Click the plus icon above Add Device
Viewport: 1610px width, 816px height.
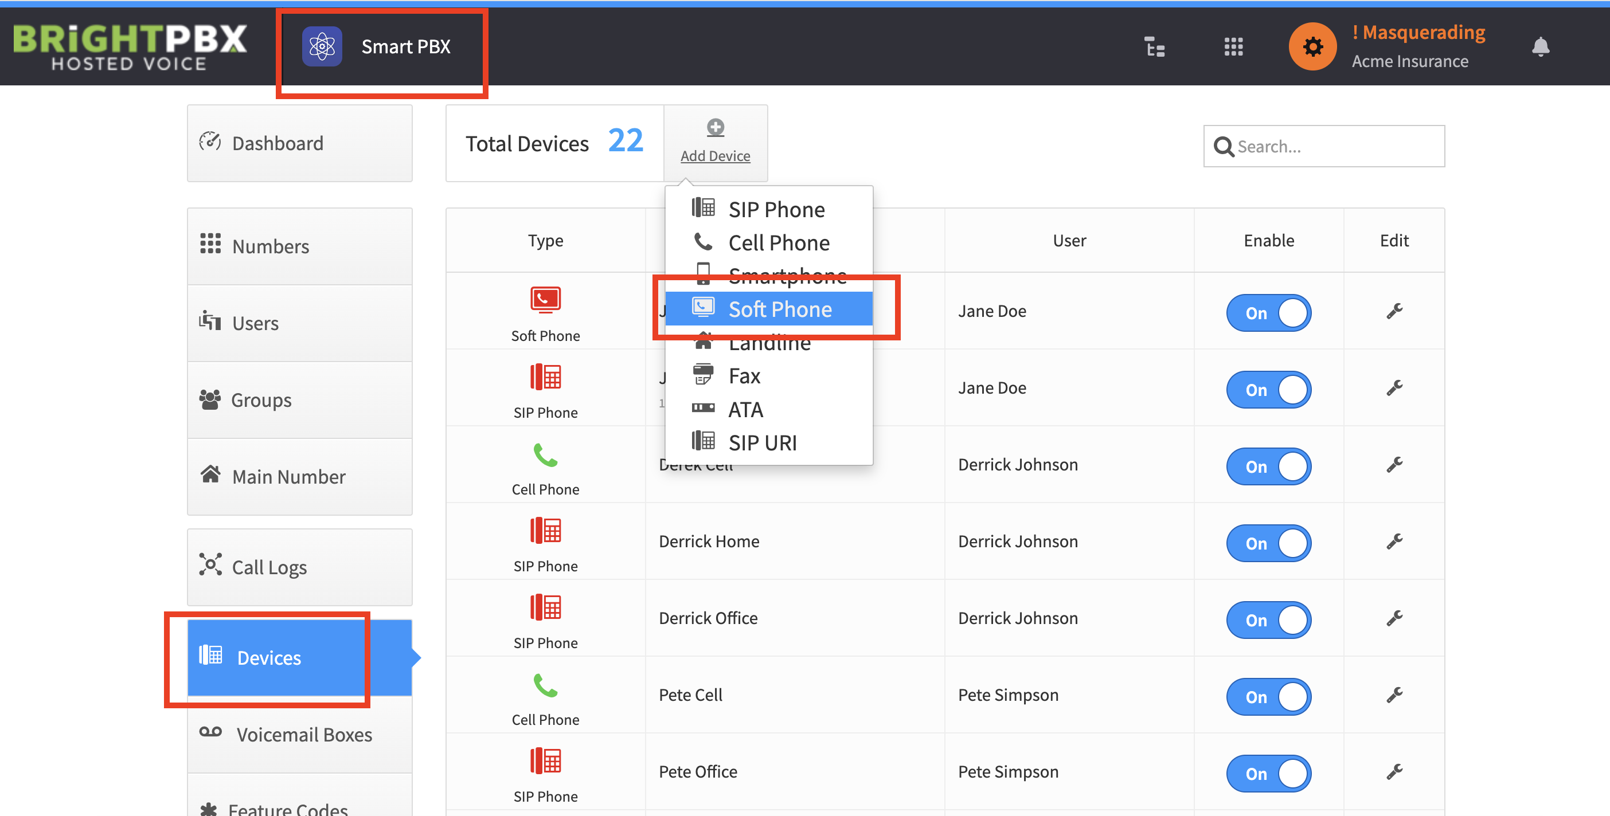coord(715,127)
